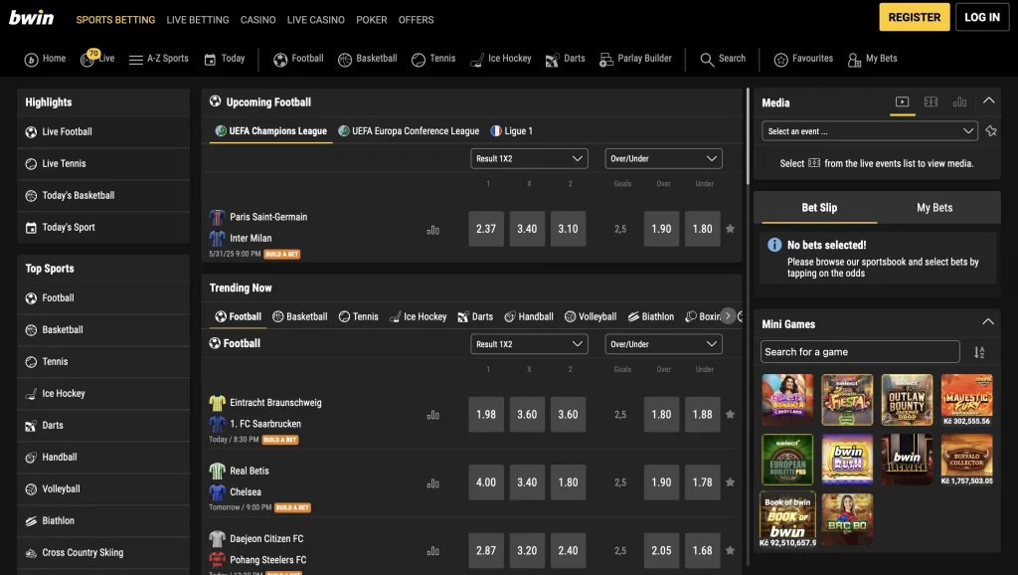Screen dimensions: 1018x575
Task: Launch European Roulette Pro mini game
Action: [x=787, y=460]
